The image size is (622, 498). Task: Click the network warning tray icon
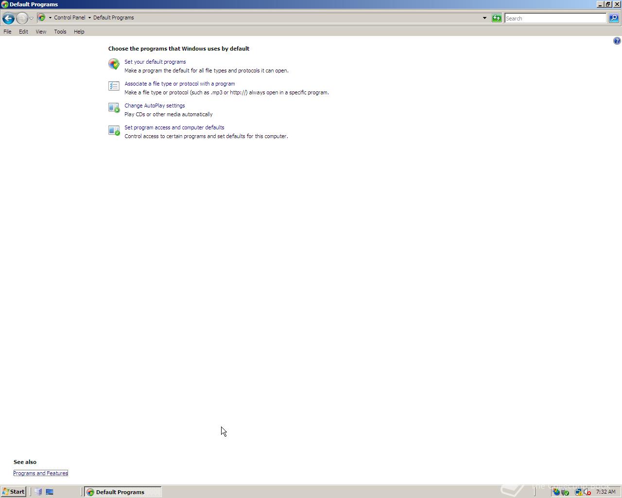pyautogui.click(x=579, y=492)
